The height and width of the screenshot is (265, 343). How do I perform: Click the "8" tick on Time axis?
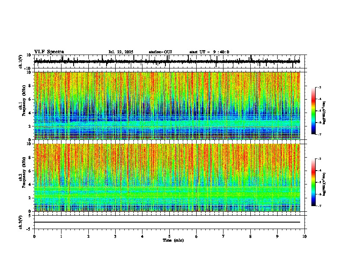[x=250, y=236]
